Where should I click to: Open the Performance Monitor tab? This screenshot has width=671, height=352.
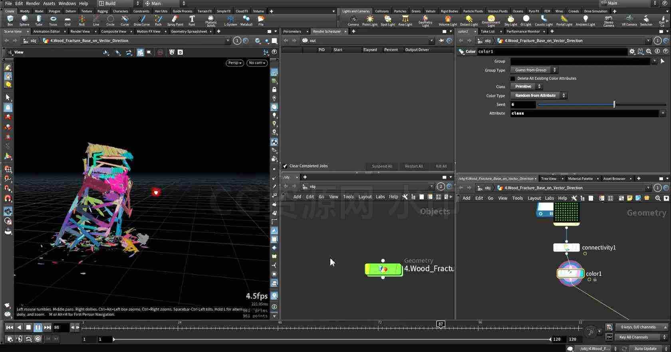pos(523,31)
